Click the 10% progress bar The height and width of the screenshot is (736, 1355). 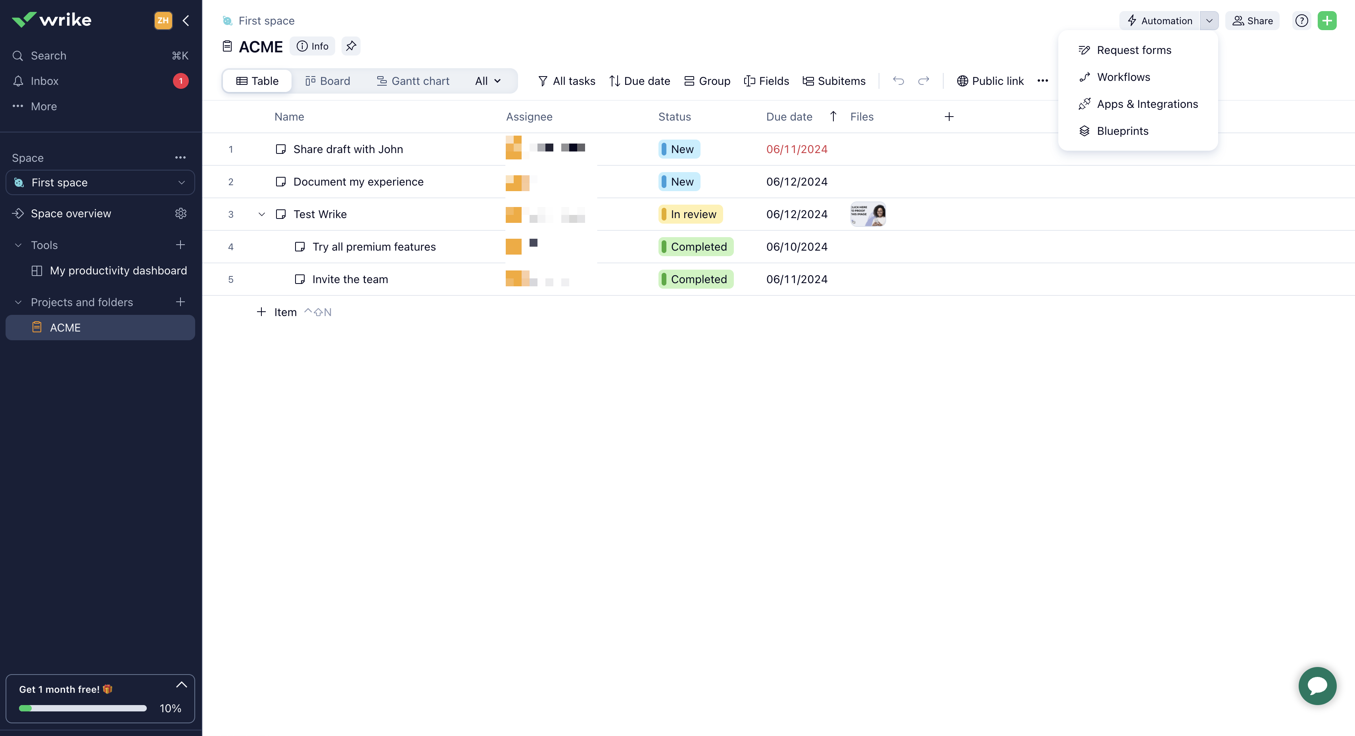[83, 708]
